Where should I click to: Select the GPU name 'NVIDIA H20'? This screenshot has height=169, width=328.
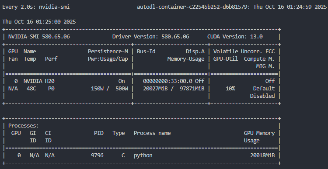pos(39,81)
